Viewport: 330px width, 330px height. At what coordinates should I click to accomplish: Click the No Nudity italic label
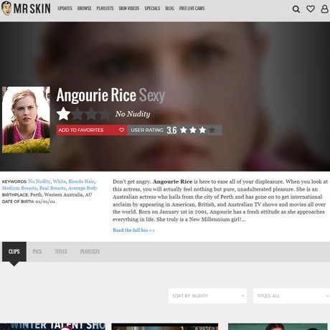(x=133, y=114)
